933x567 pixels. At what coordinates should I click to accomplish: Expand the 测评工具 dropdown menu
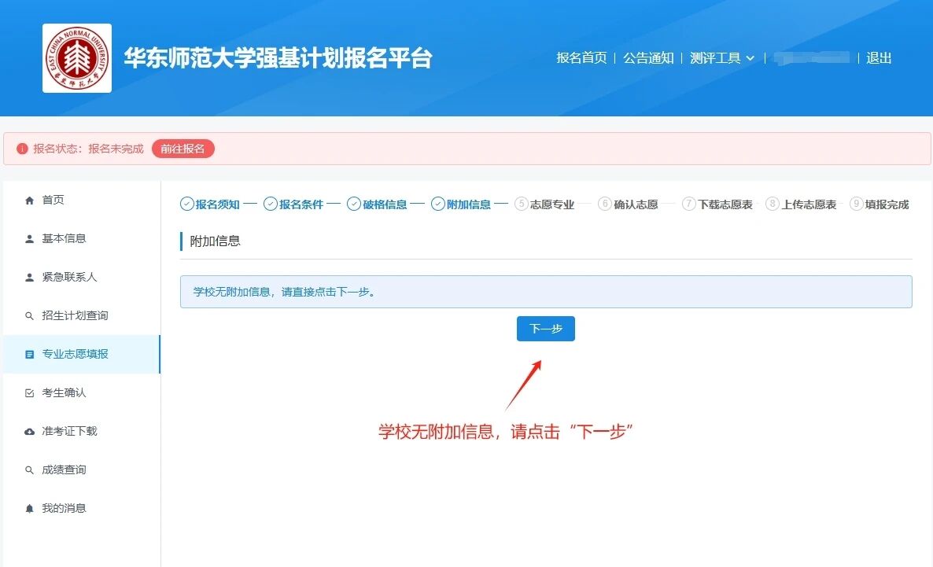point(721,58)
